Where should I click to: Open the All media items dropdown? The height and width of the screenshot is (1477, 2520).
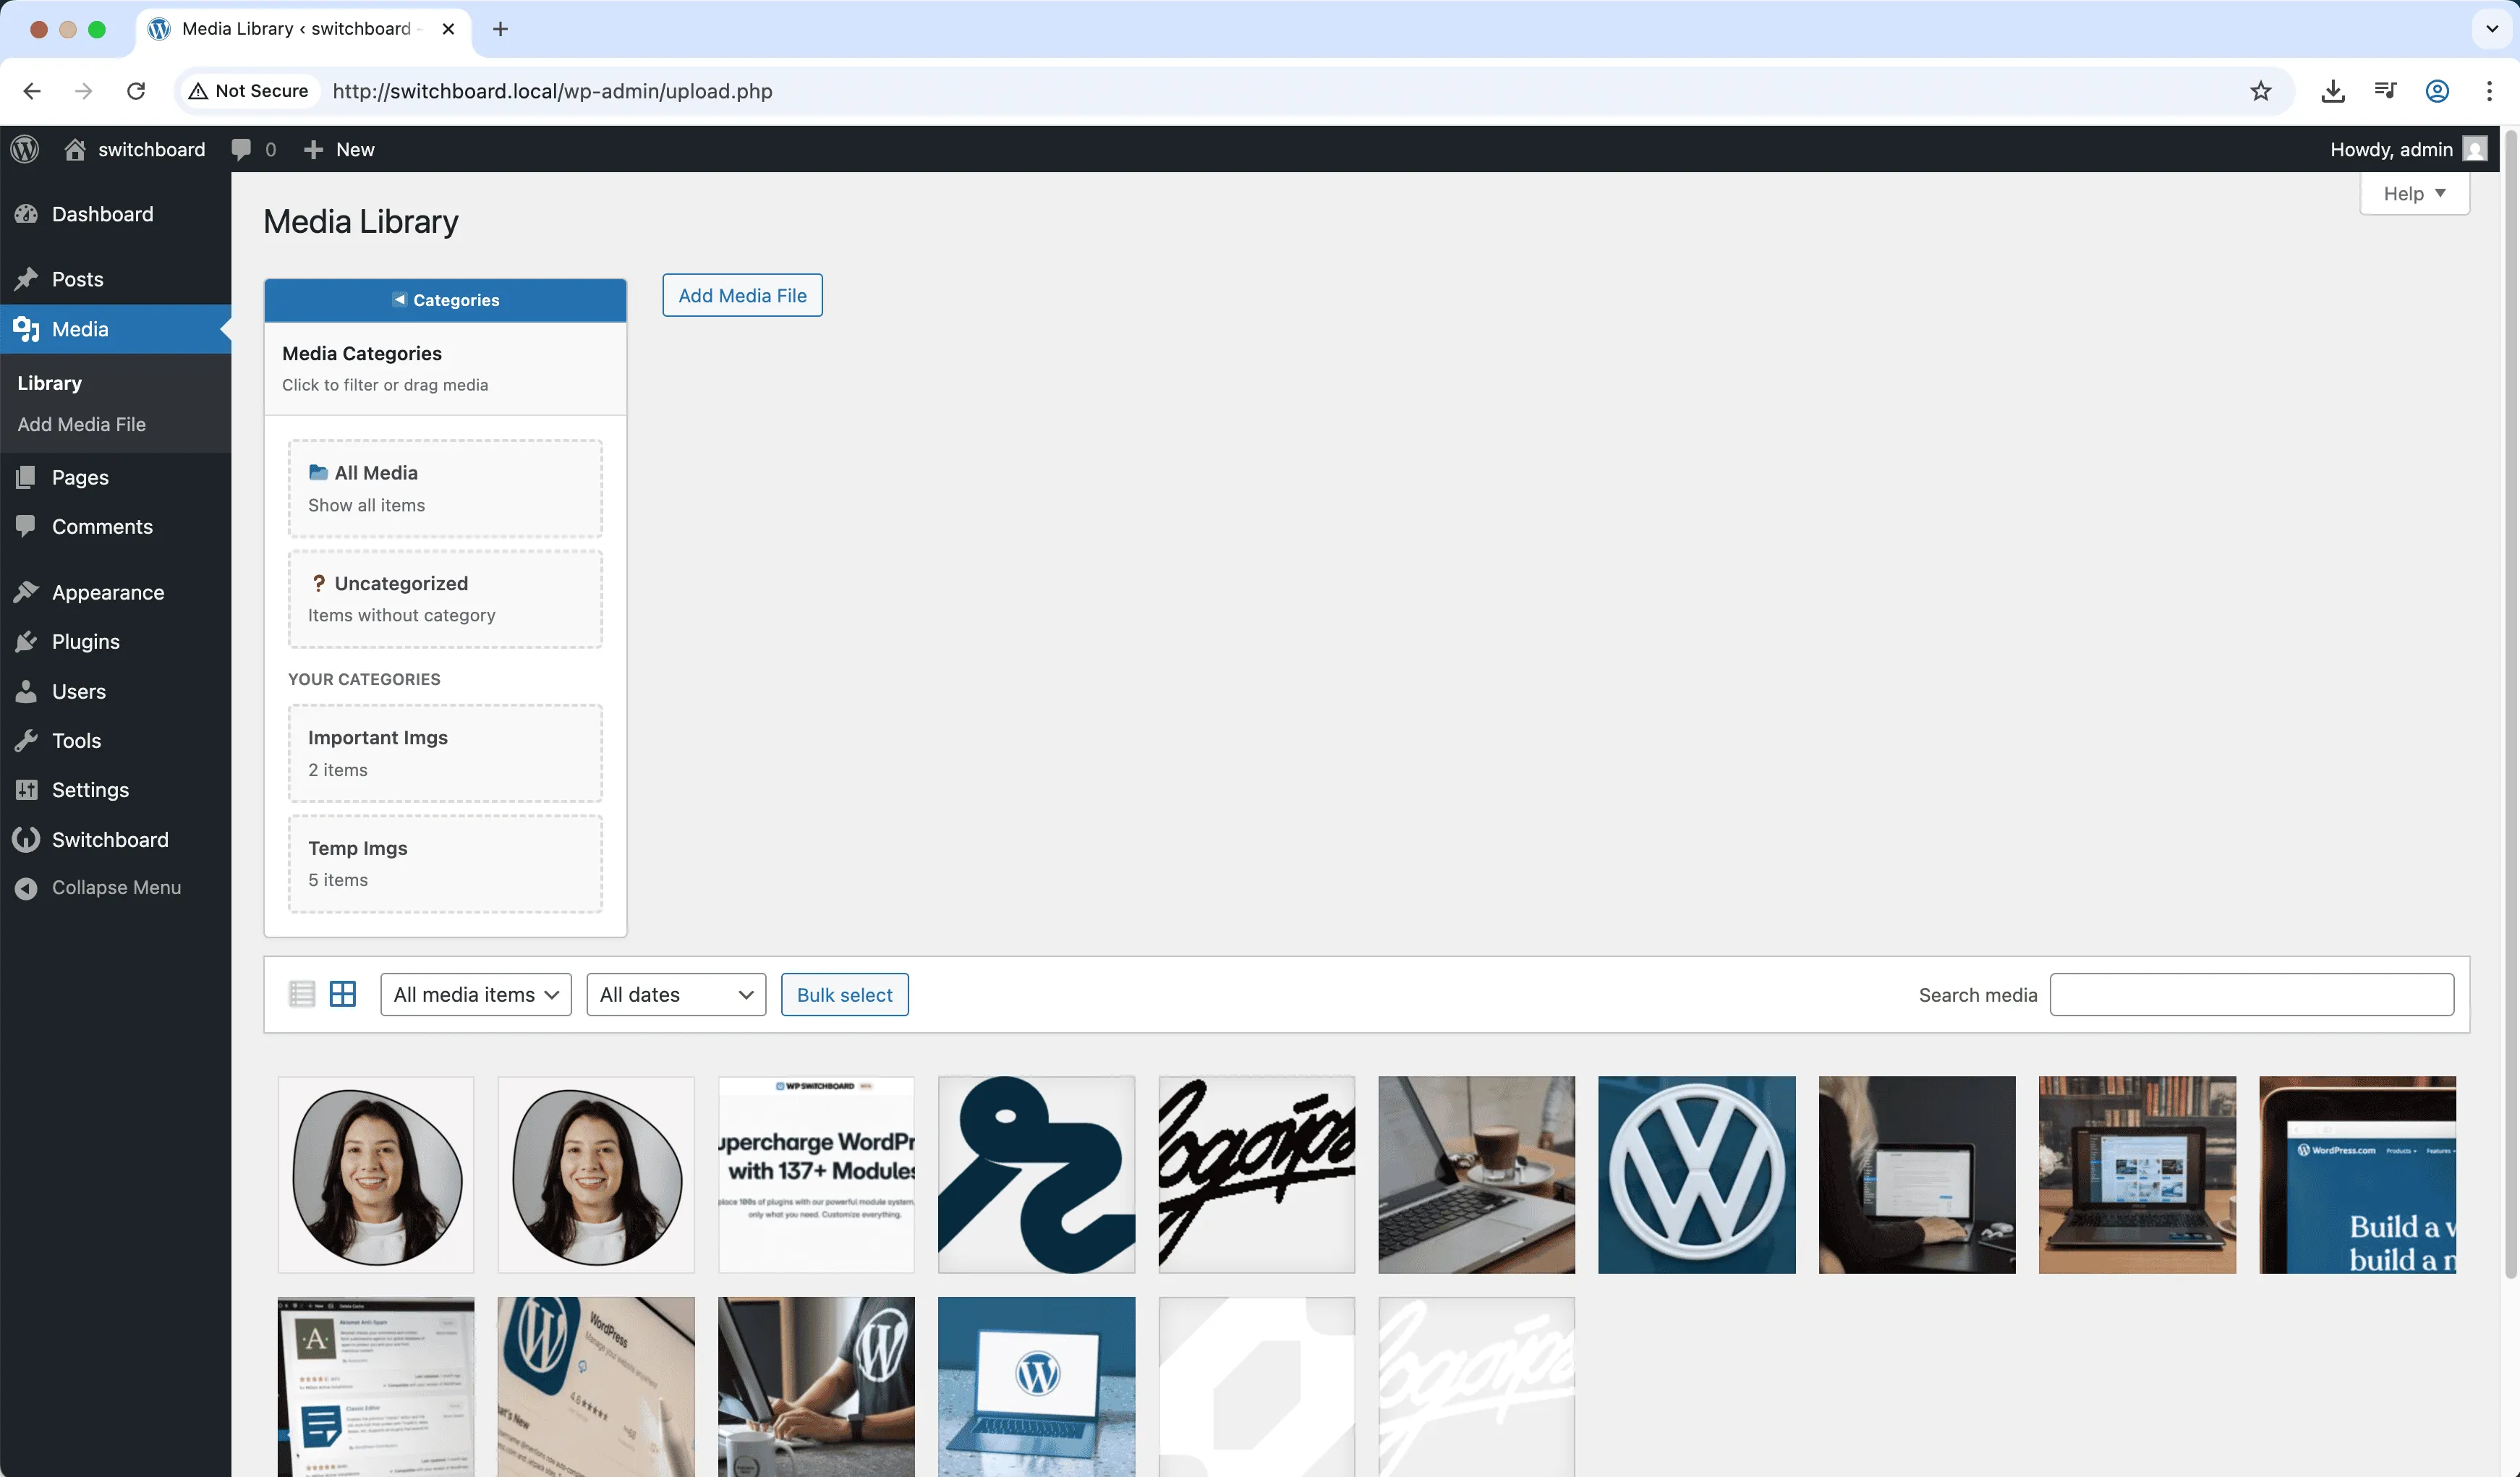475,994
